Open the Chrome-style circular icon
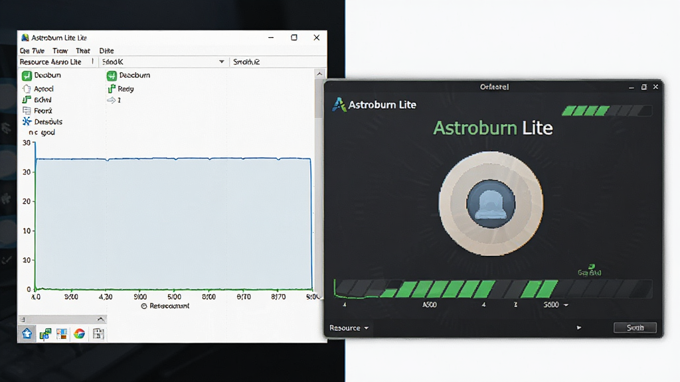680x382 pixels. pyautogui.click(x=80, y=334)
